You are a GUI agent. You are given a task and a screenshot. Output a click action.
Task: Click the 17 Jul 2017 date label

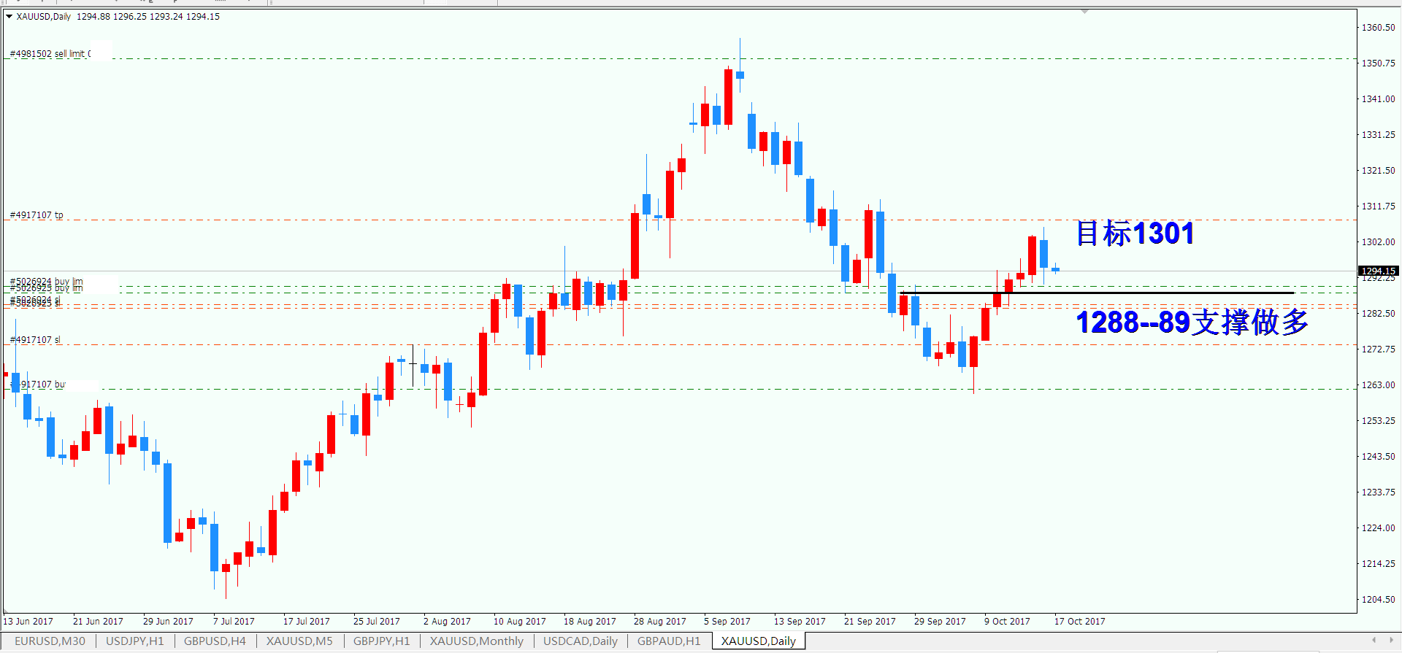tap(307, 622)
